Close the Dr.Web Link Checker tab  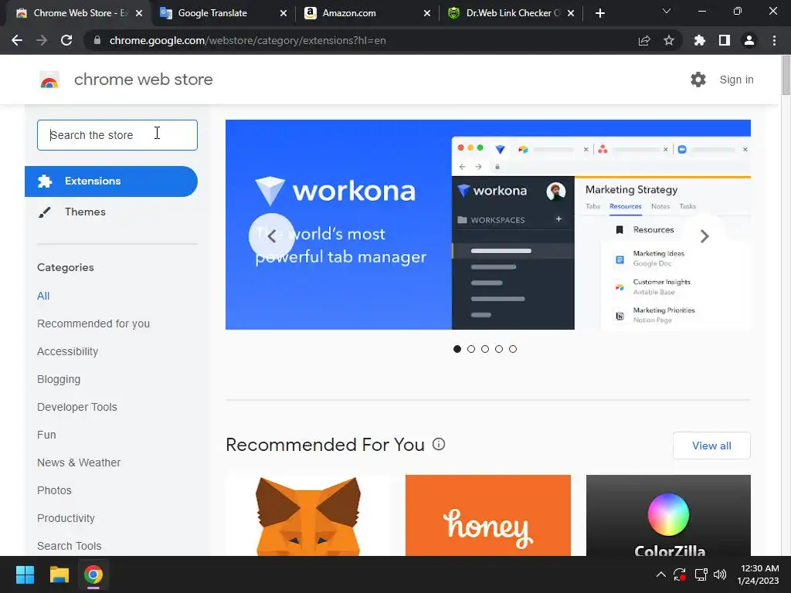pyautogui.click(x=571, y=13)
